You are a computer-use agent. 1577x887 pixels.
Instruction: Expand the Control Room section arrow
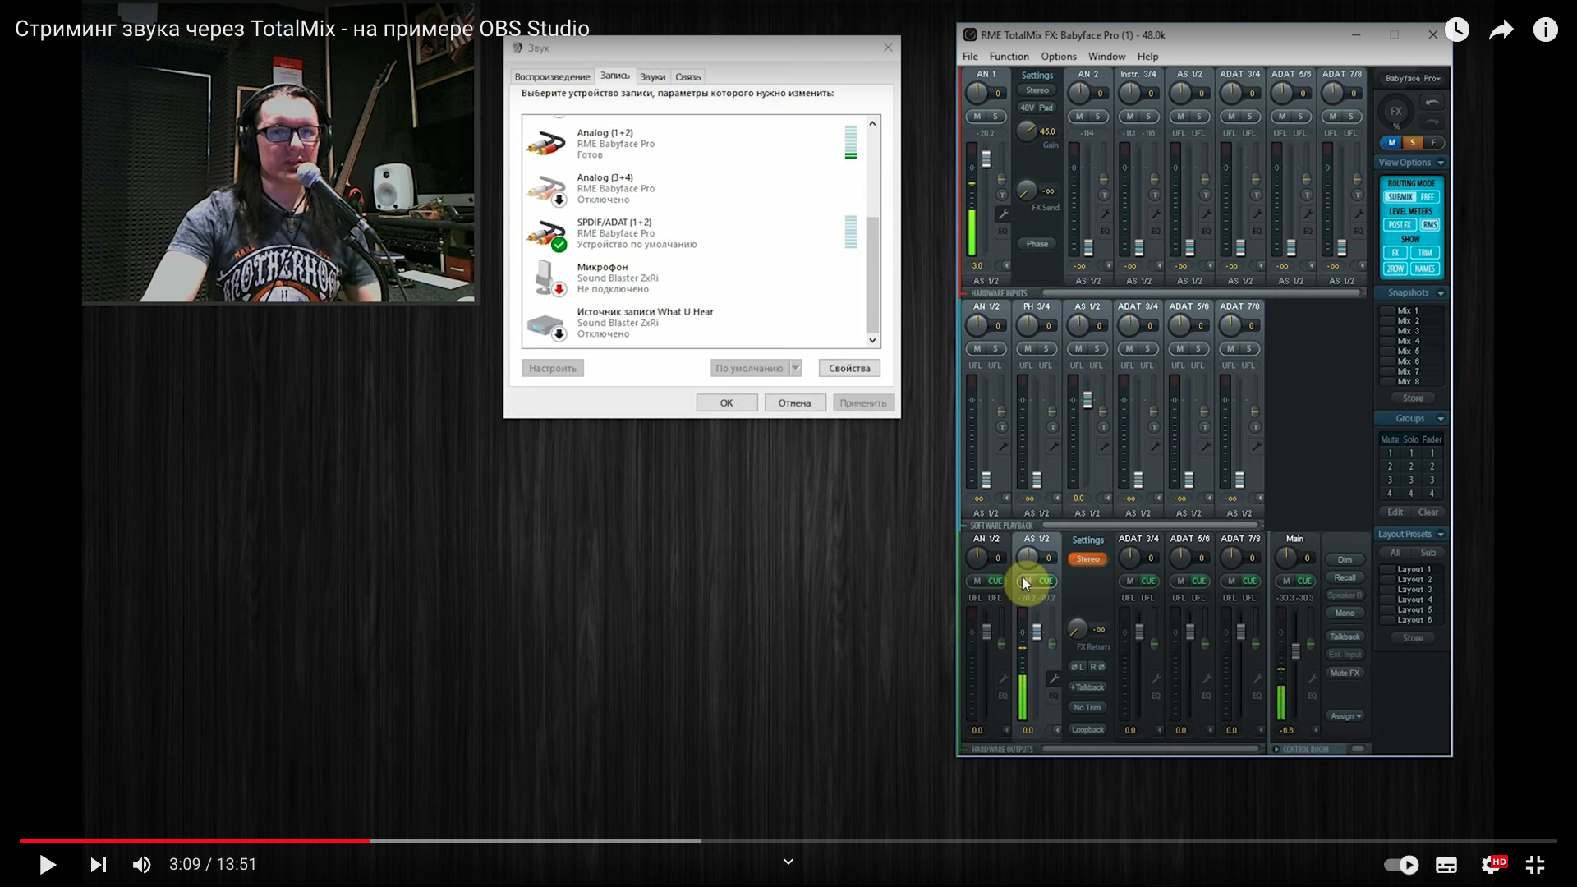coord(1276,749)
